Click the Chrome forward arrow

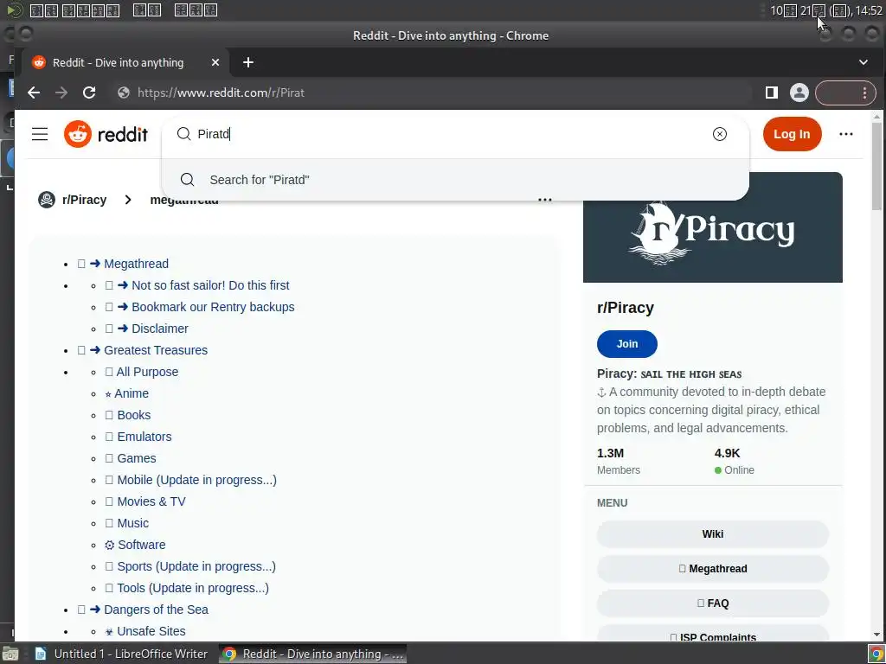pos(61,93)
